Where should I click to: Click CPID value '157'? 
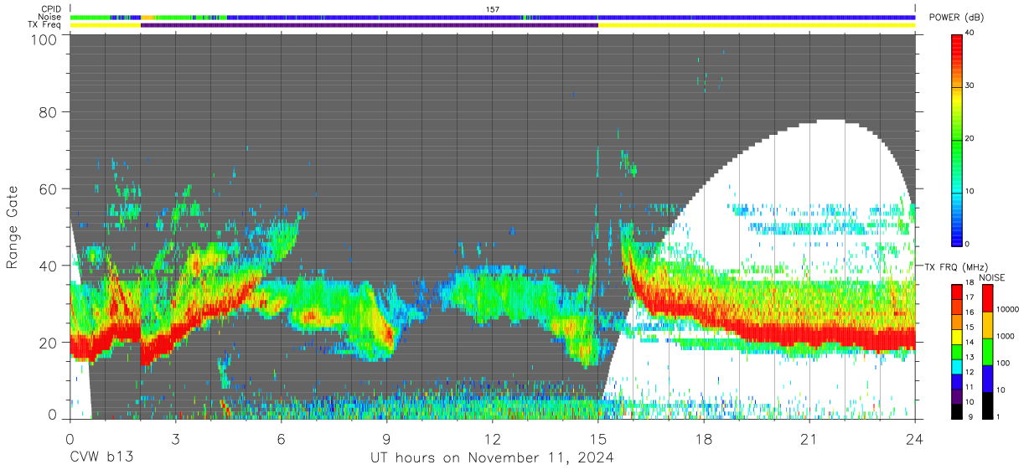(x=493, y=8)
